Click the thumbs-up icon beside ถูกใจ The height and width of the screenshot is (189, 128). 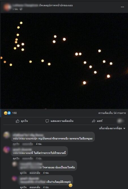tap(18, 121)
